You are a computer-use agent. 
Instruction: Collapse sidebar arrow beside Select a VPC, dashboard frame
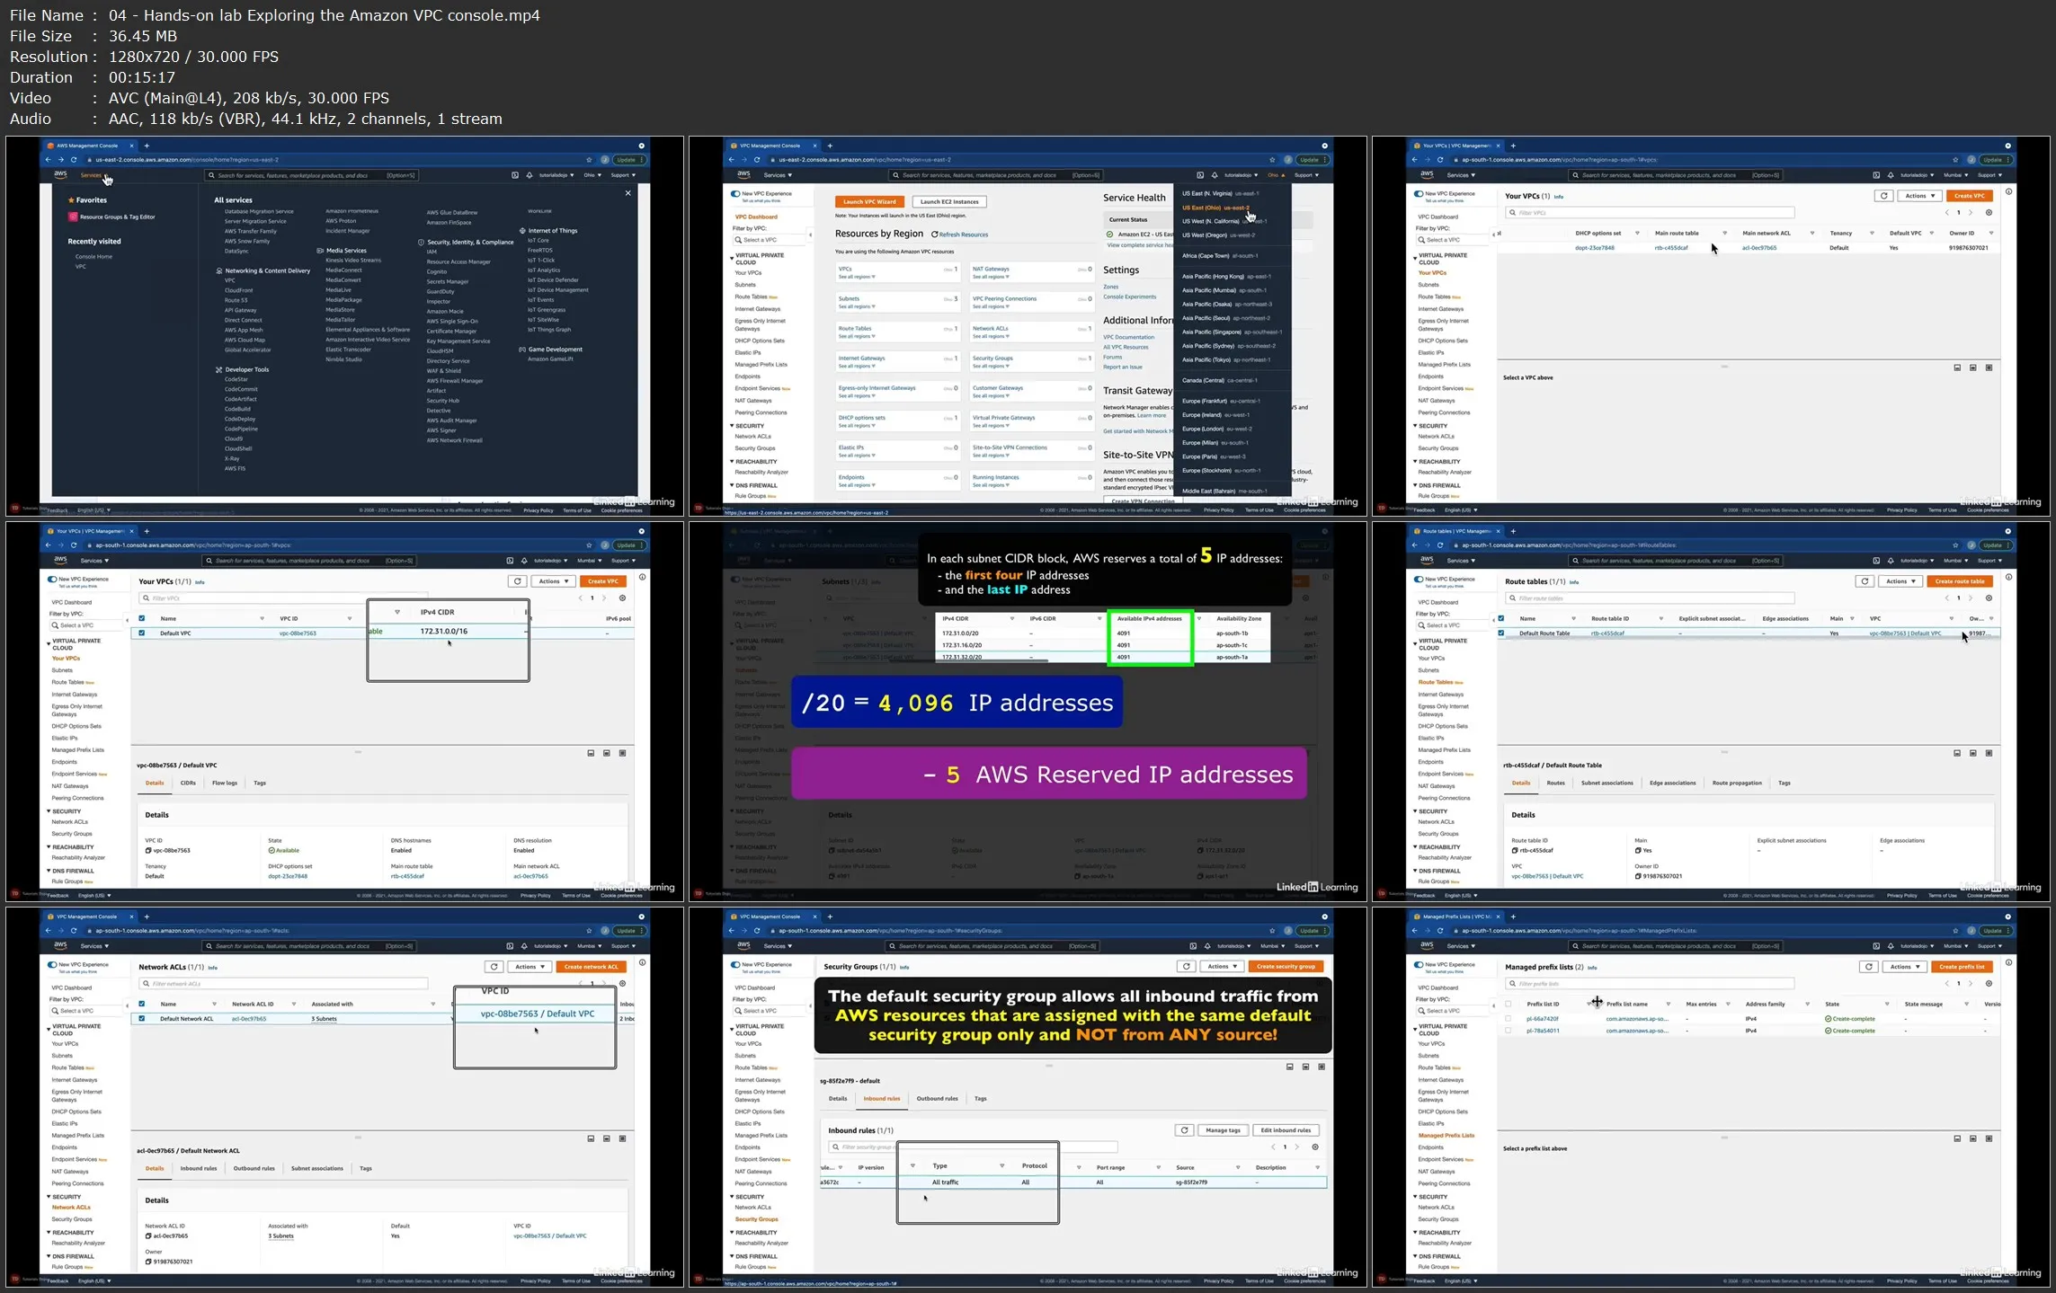tap(810, 235)
